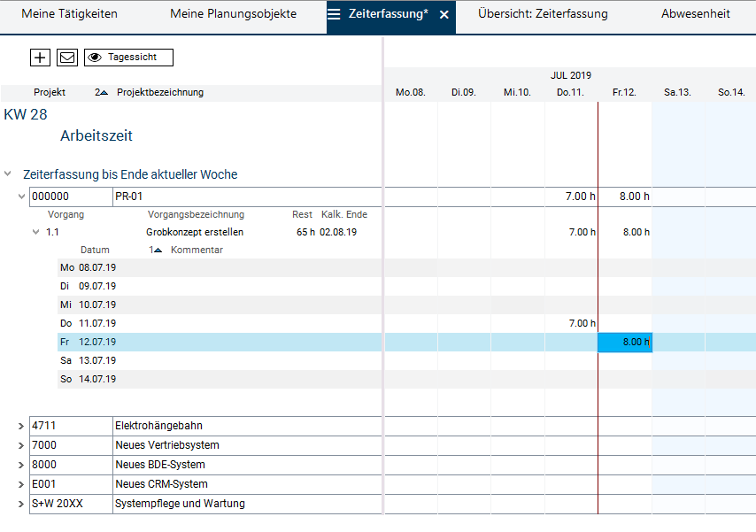Select the Fr 12.07.19 row

pyautogui.click(x=220, y=342)
